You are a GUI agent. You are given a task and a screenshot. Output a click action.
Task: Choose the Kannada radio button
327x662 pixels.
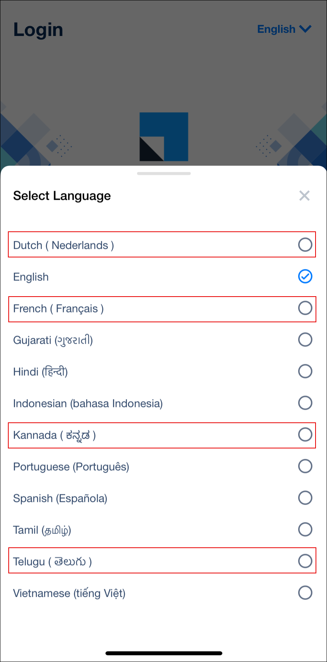coord(305,435)
